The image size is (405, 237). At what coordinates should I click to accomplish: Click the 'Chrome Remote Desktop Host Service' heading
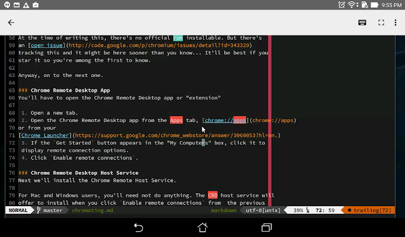coord(84,173)
